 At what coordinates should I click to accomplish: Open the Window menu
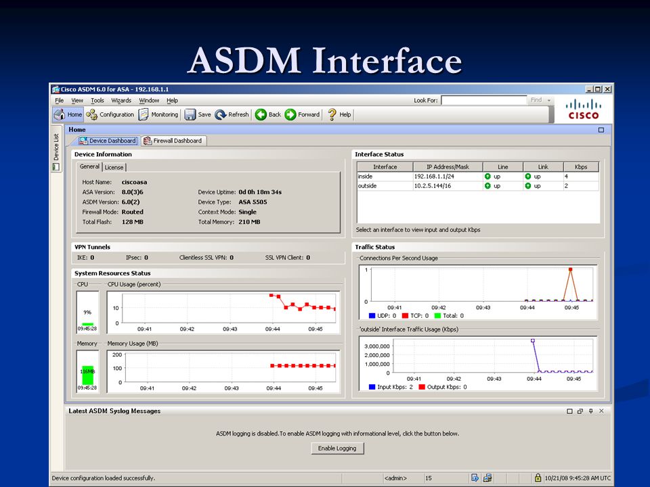tap(149, 101)
